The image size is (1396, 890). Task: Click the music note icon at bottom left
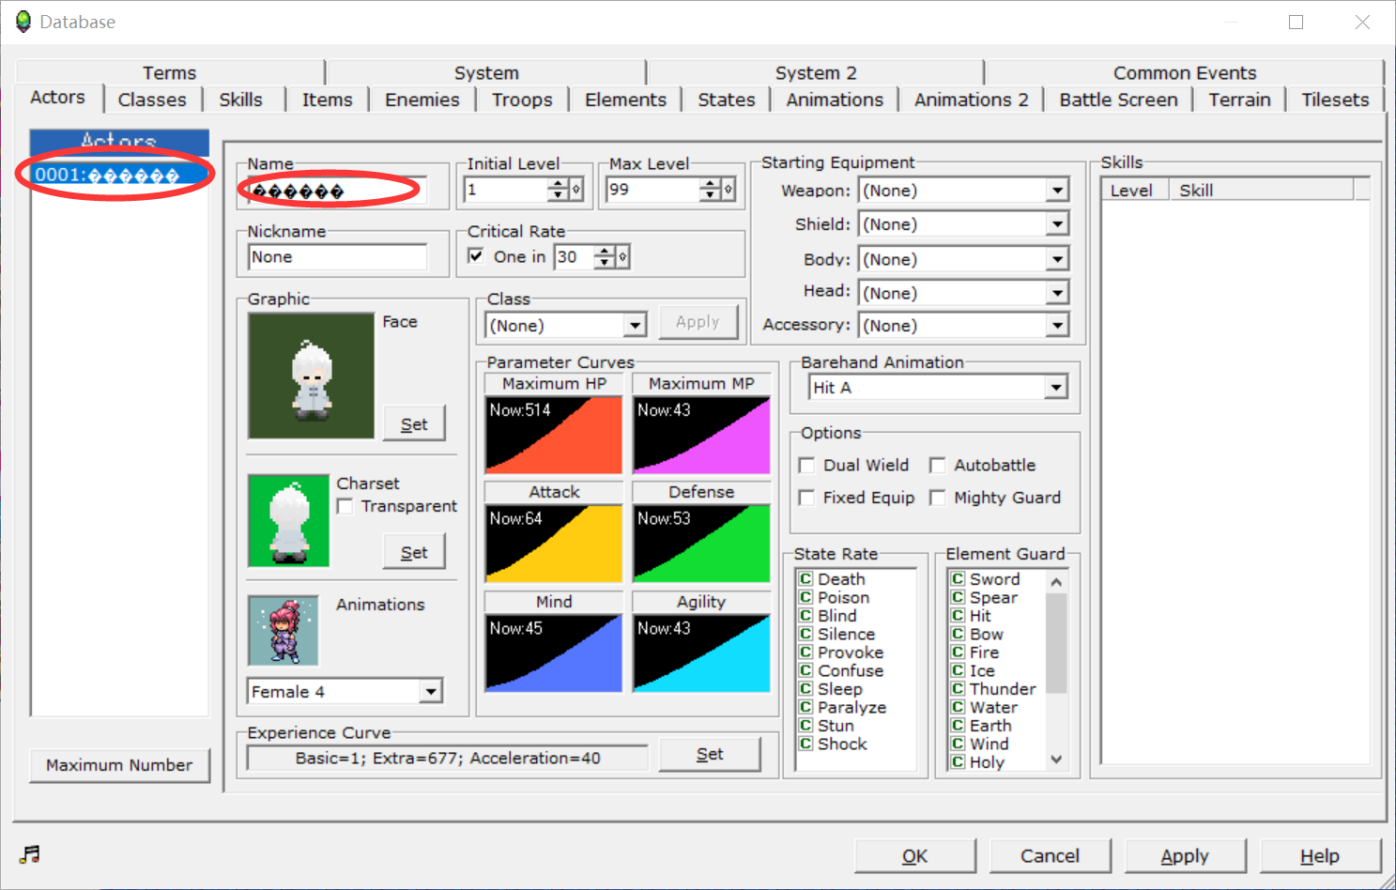pos(30,853)
